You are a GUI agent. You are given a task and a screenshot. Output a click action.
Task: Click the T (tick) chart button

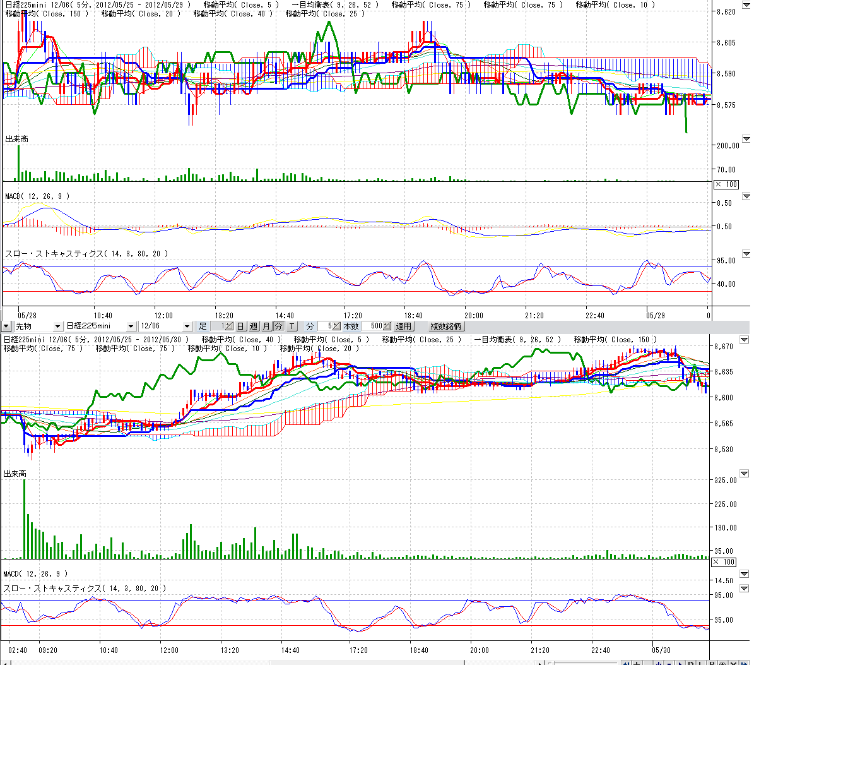coord(291,326)
